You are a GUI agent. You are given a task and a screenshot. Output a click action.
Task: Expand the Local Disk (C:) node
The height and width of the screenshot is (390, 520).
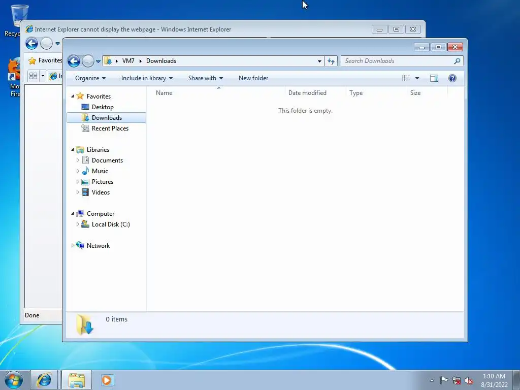coord(78,224)
